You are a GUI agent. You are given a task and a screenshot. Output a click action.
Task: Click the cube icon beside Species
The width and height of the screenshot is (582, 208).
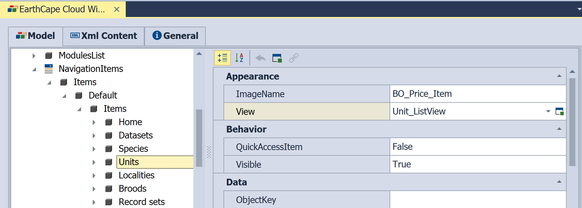[x=109, y=149]
